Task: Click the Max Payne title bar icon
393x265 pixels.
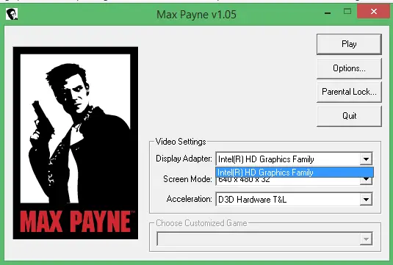Action: point(12,14)
